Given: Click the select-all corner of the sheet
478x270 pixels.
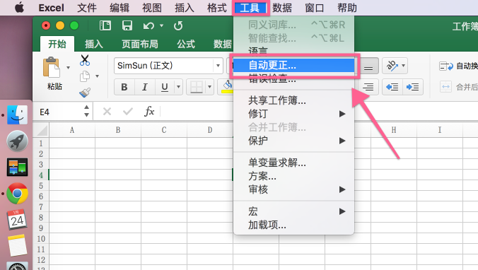Looking at the screenshot, I should pyautogui.click(x=41, y=130).
